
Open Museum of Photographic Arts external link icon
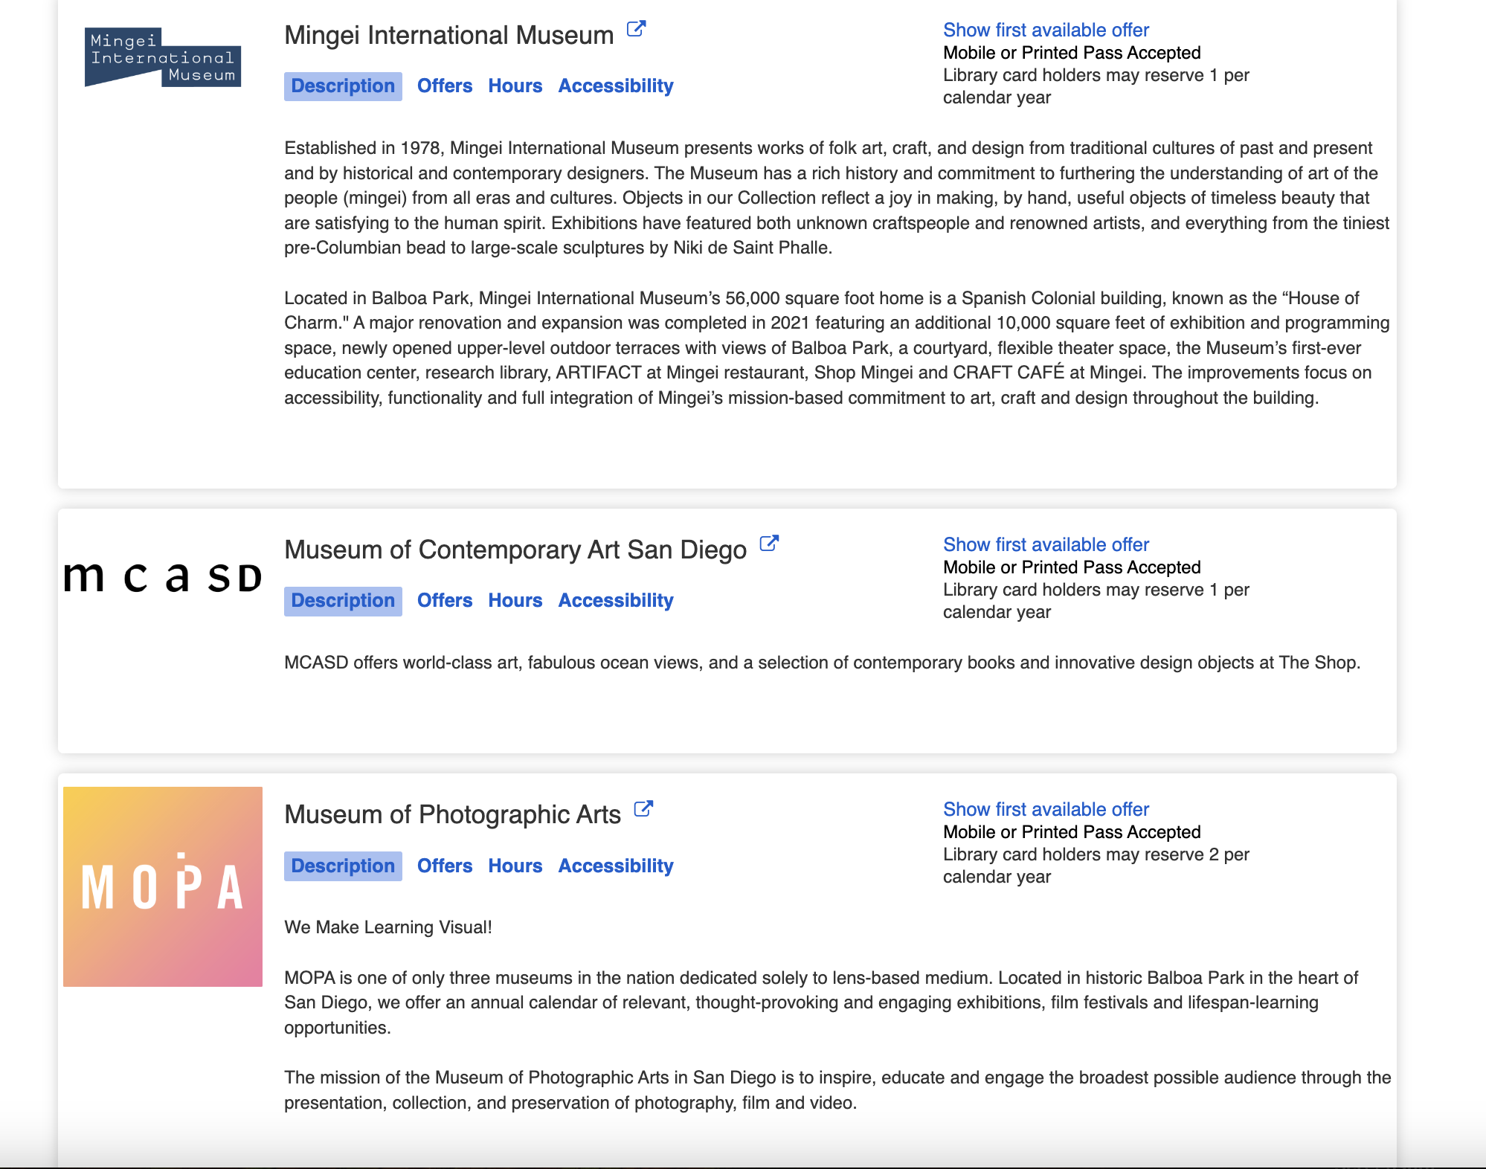click(643, 809)
